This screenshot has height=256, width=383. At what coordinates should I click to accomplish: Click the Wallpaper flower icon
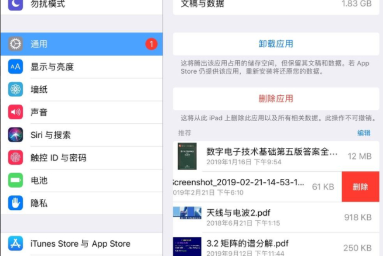pyautogui.click(x=15, y=89)
